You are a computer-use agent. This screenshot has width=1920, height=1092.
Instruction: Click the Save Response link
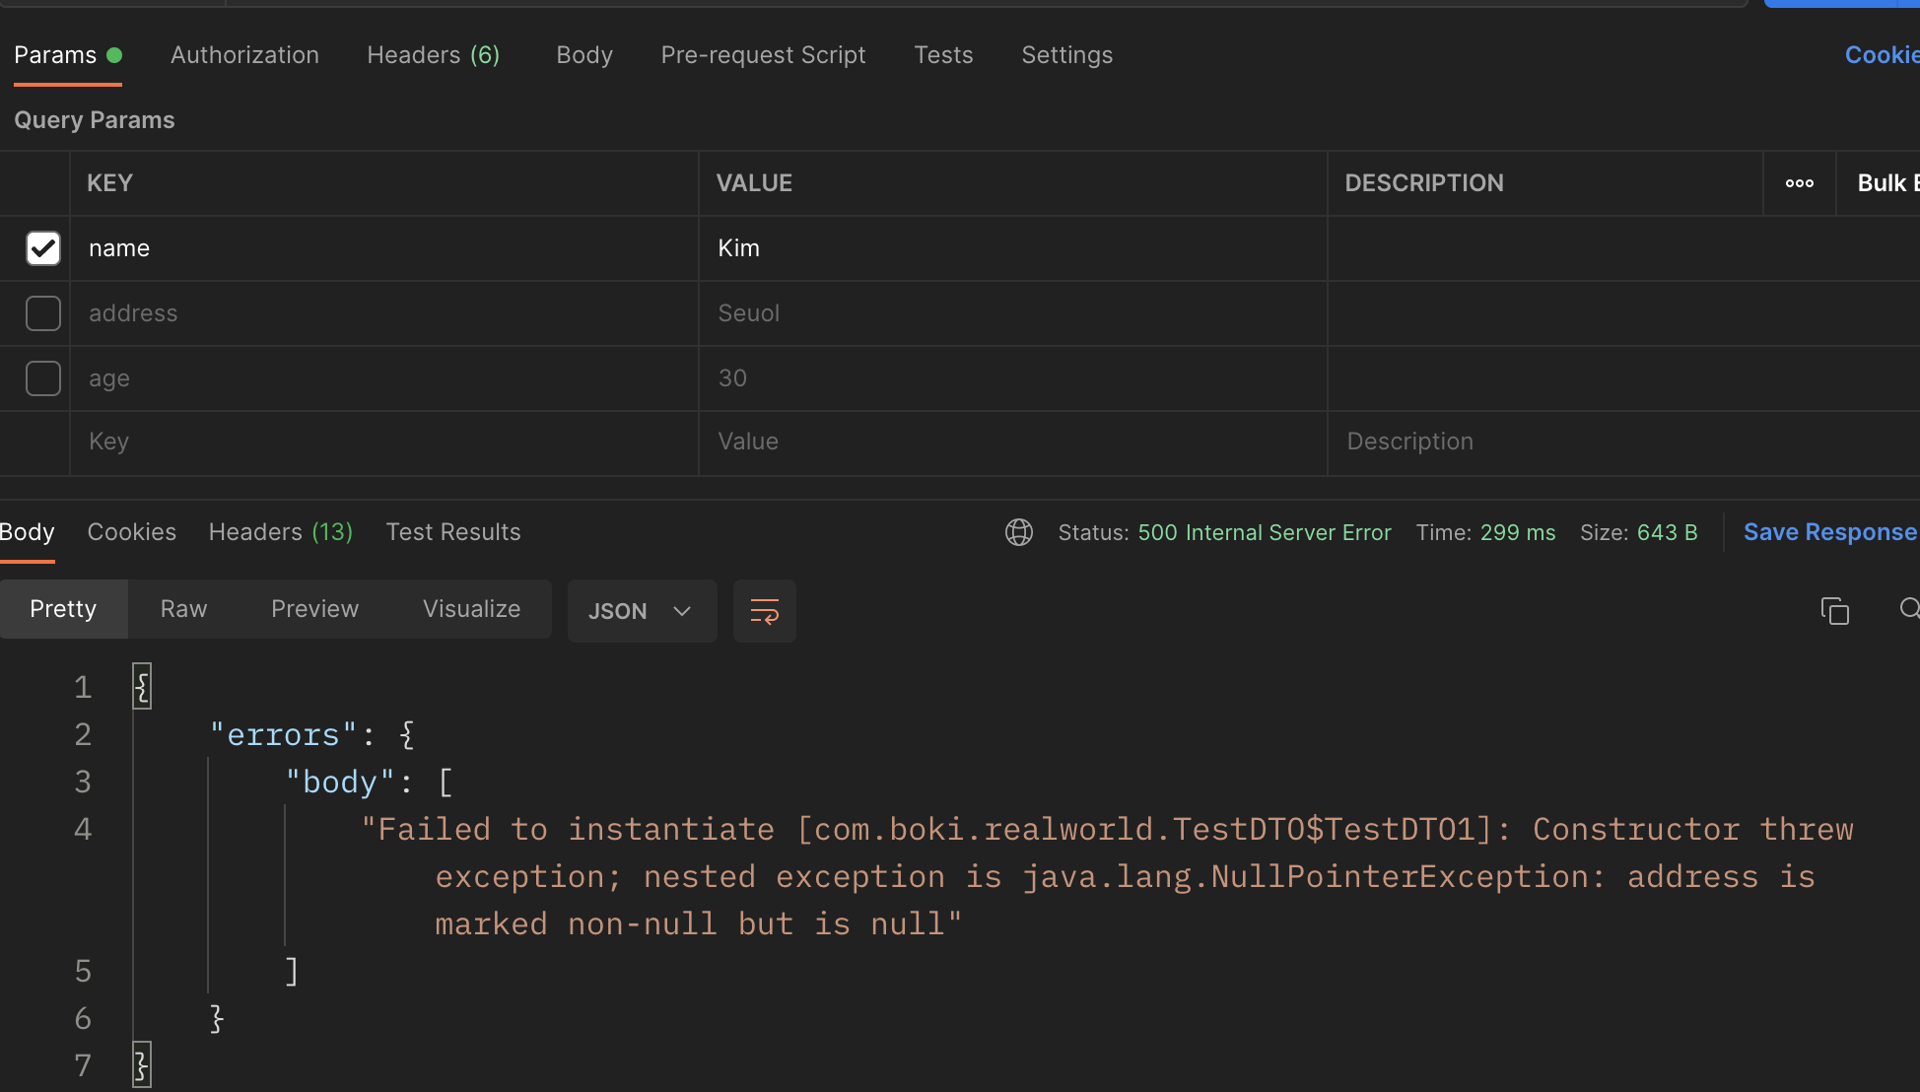pos(1829,532)
